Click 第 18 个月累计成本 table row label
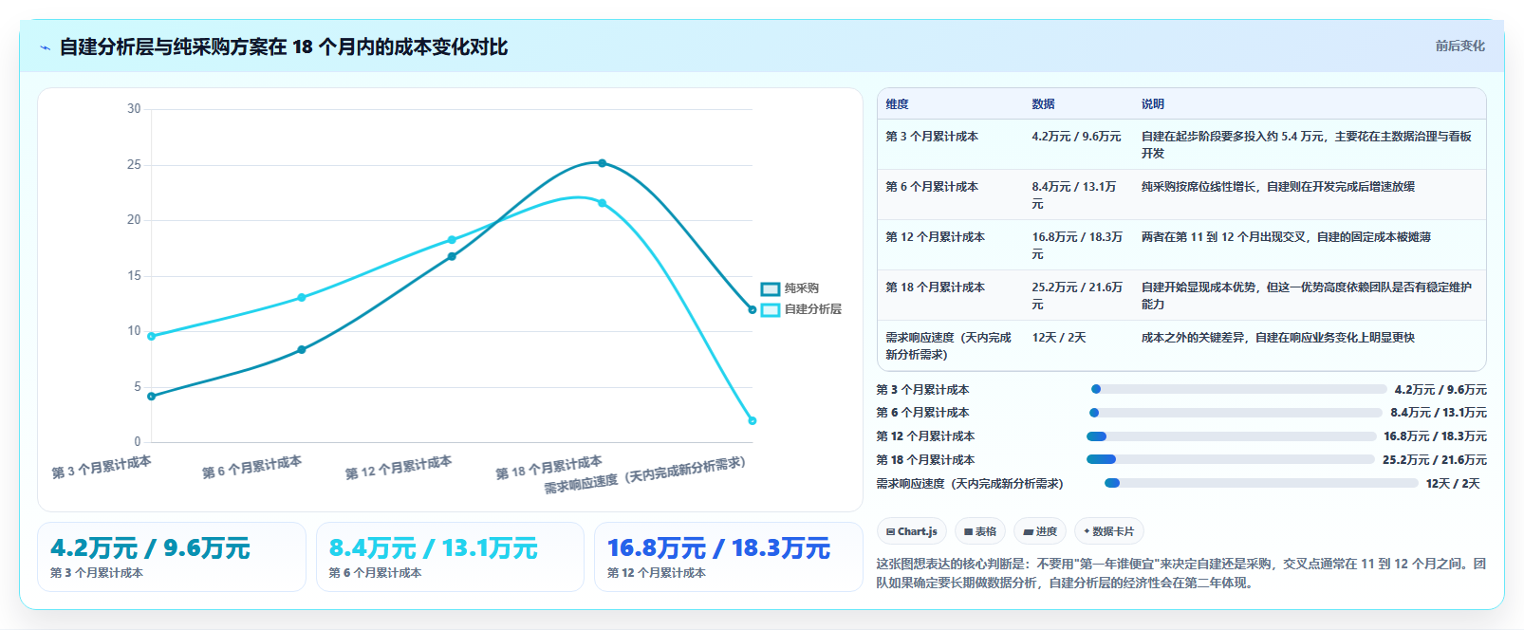The width and height of the screenshot is (1524, 630). coord(935,287)
